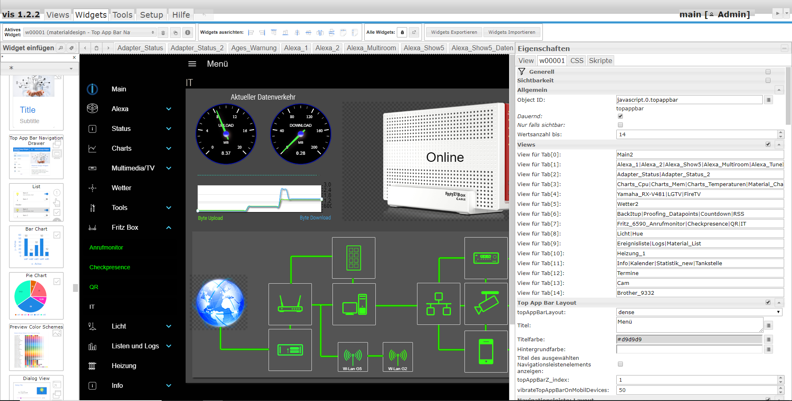Image resolution: width=792 pixels, height=401 pixels.
Task: Enable showing the selected navigation element title
Action: click(620, 364)
